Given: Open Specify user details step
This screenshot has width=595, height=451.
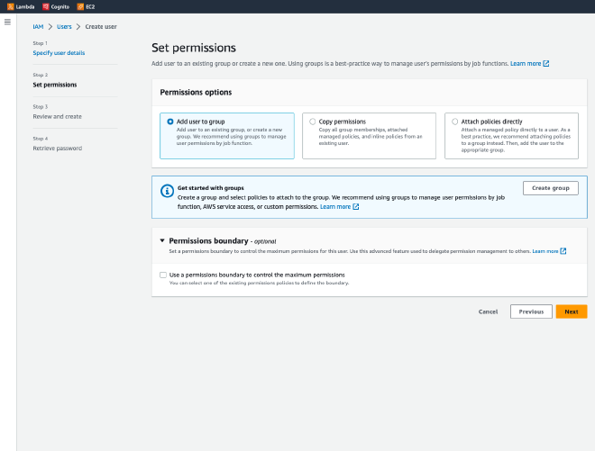Looking at the screenshot, I should [x=59, y=53].
